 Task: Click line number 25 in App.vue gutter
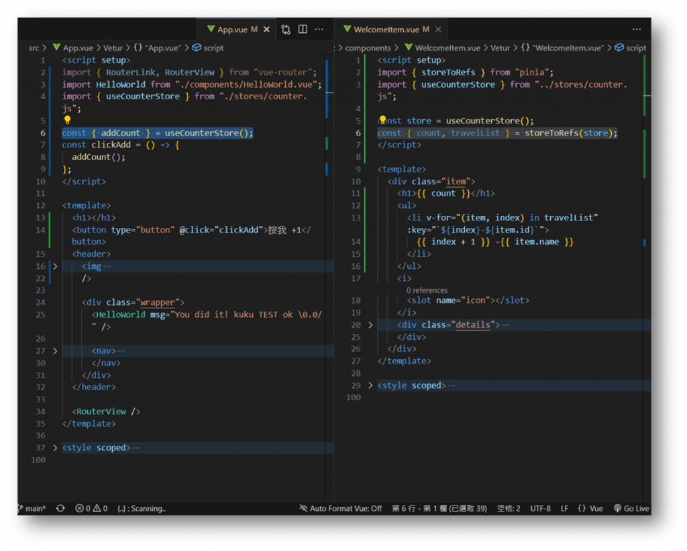click(x=41, y=314)
